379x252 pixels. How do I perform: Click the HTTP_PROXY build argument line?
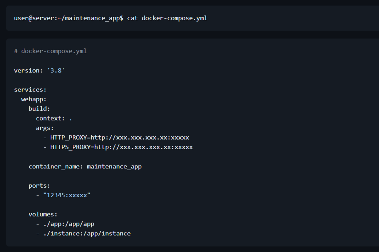(119, 137)
